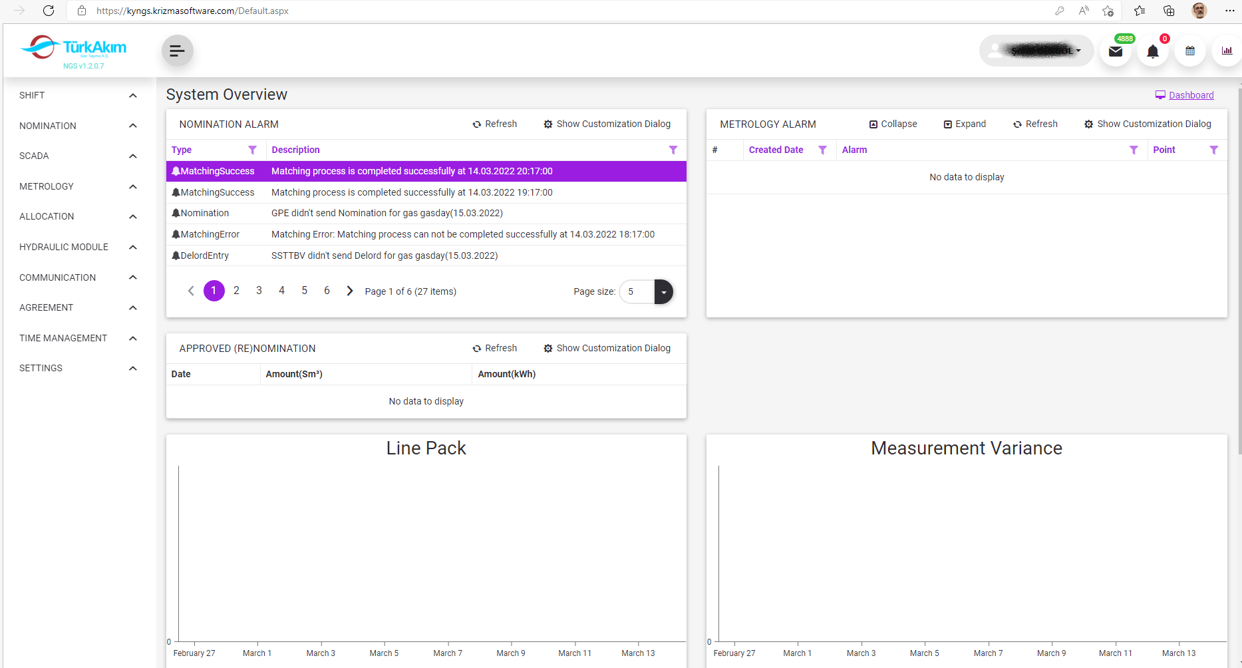Refresh the Approved (Re)Nomination panel
The width and height of the screenshot is (1242, 668).
click(494, 349)
